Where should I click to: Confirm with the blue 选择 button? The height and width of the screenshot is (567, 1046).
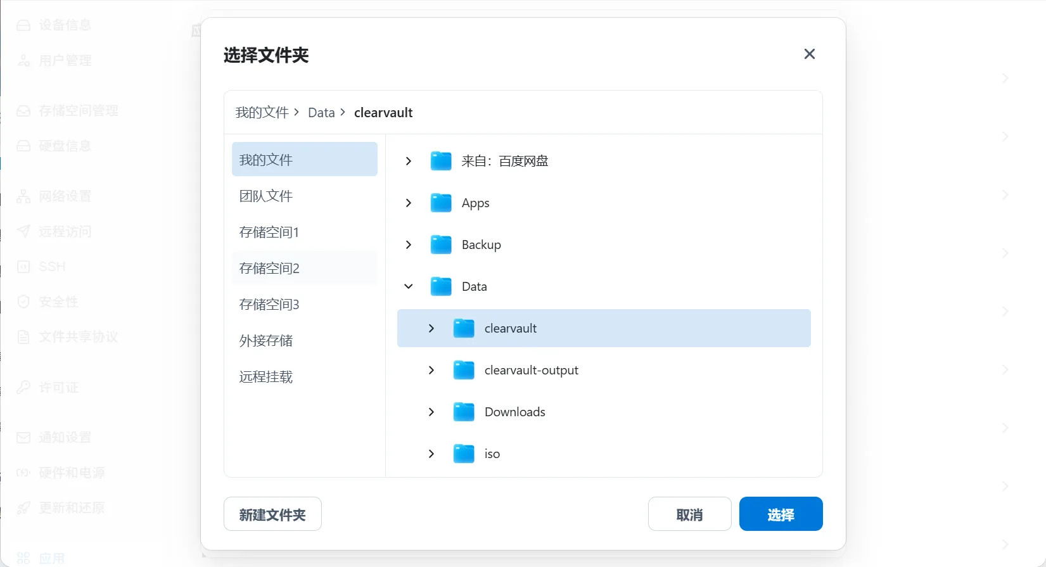[781, 514]
